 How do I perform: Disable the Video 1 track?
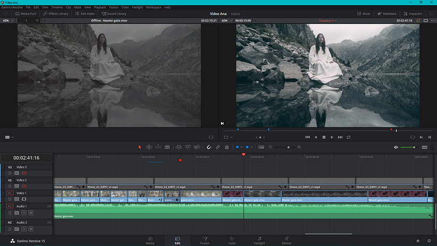click(x=24, y=199)
